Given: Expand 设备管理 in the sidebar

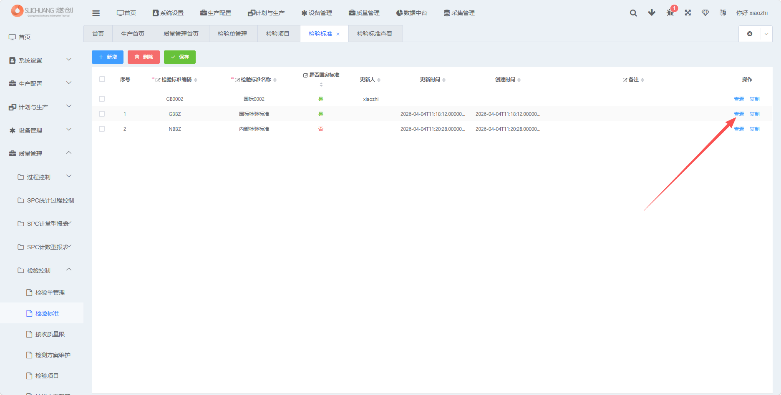Looking at the screenshot, I should coord(42,130).
